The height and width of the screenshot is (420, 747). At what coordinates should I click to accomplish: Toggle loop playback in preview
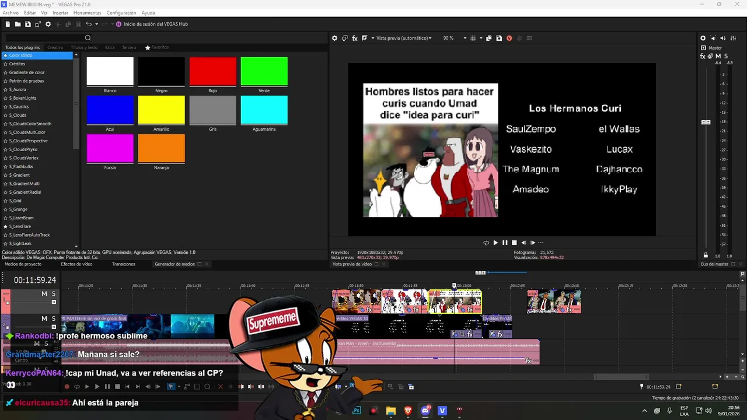tap(486, 243)
